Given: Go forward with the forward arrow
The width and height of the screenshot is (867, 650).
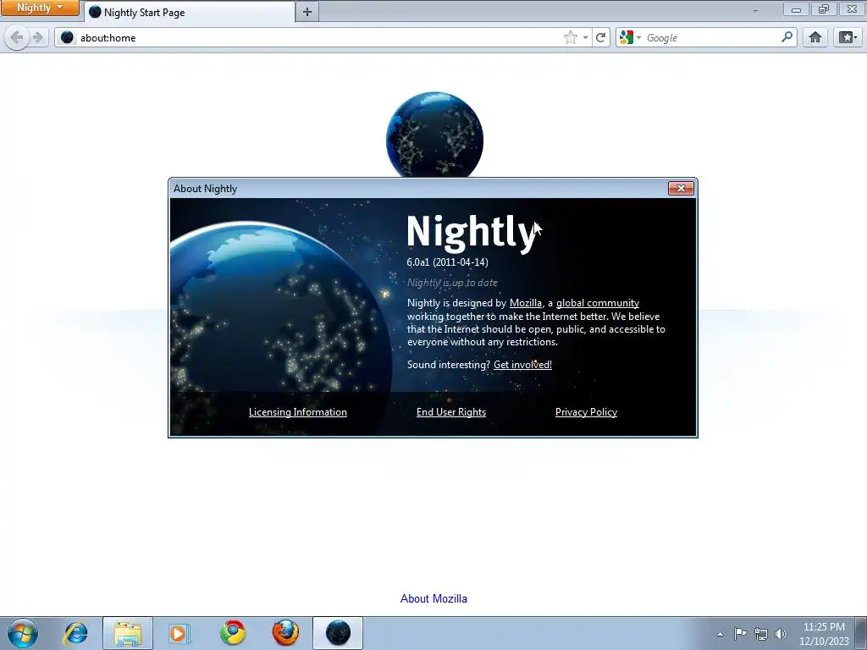Looking at the screenshot, I should (x=37, y=37).
